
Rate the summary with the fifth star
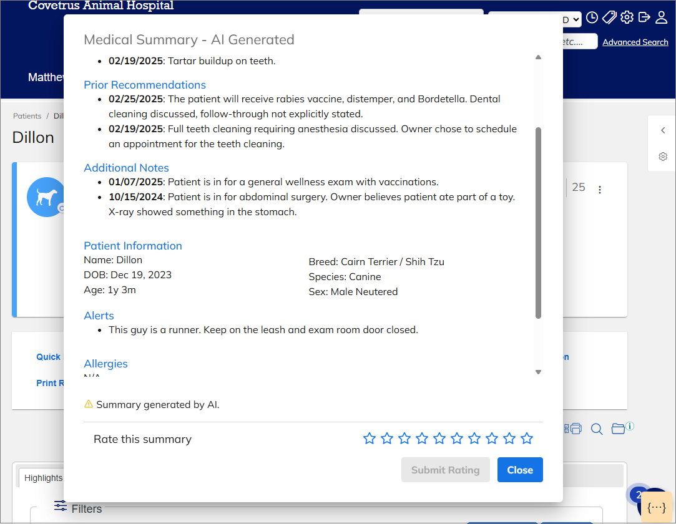click(439, 439)
